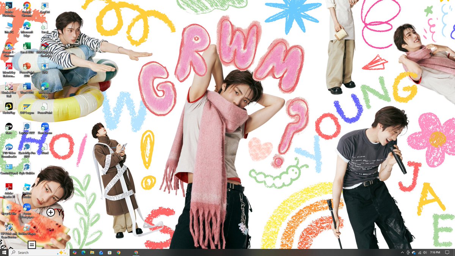Select the LayOut 2022 desktop icon
The width and height of the screenshot is (455, 256).
tap(27, 129)
